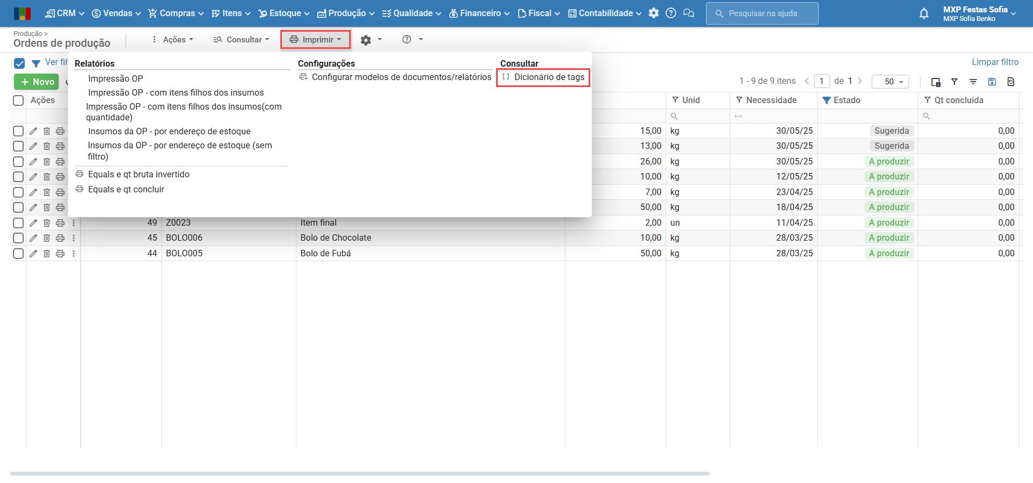Click the Limpar filtro link
The width and height of the screenshot is (1033, 483).
(x=995, y=62)
